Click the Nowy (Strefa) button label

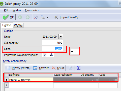(21, 68)
